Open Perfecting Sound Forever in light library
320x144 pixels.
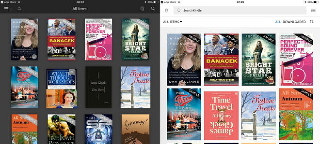tap(296, 60)
